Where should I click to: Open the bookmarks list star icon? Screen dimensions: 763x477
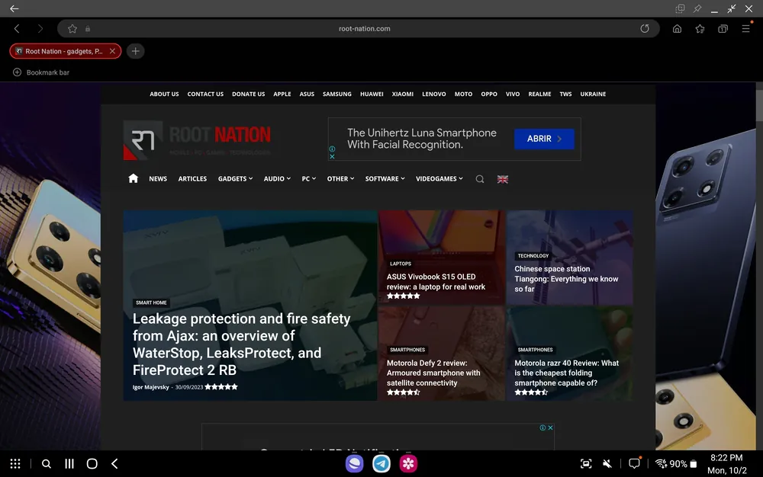click(700, 29)
